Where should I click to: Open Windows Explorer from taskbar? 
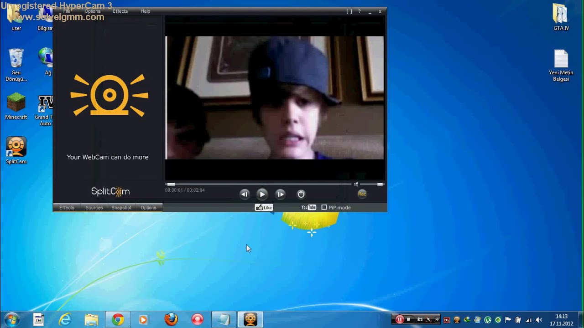pos(91,320)
